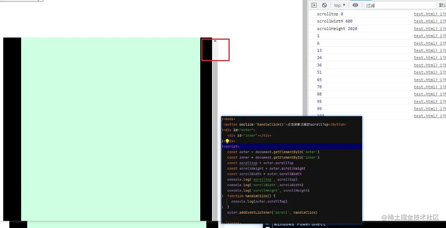Open test.html link on the '78' log row
Image resolution: width=446 pixels, height=228 pixels.
[x=430, y=87]
